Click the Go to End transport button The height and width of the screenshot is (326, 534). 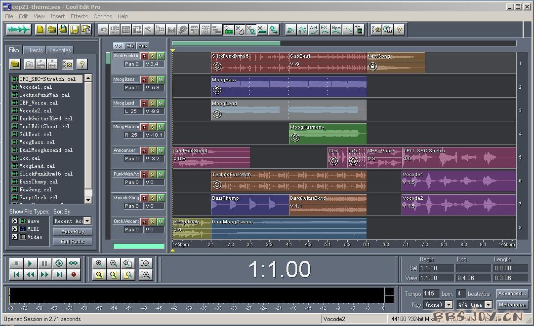click(59, 274)
